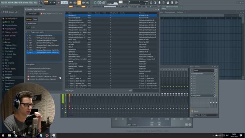This screenshot has height=138, width=245.
Task: Toggle Combine 32 and 64 bit versions option
Action: [x=28, y=79]
